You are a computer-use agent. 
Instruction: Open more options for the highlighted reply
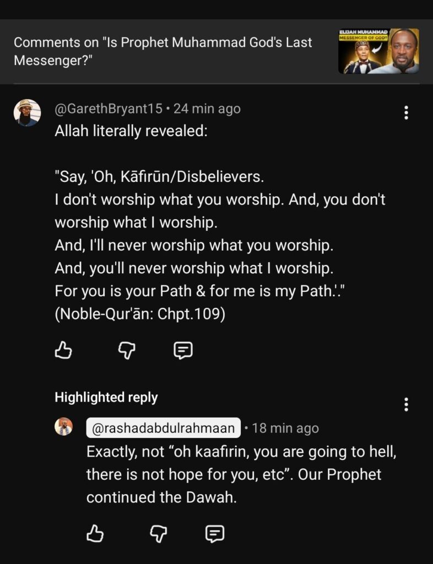point(406,405)
